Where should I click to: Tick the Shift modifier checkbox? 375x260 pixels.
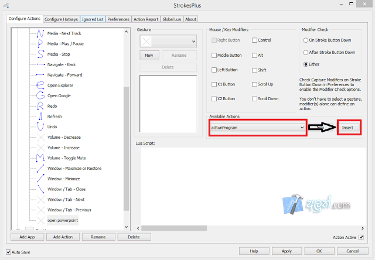pyautogui.click(x=254, y=70)
